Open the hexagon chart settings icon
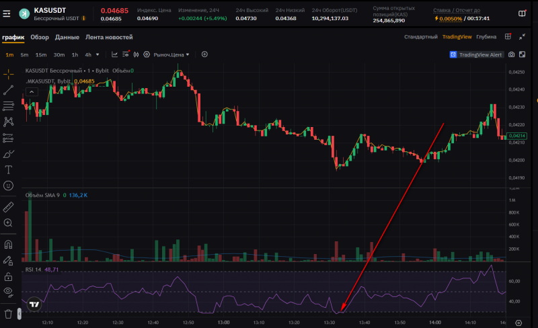The height and width of the screenshot is (328, 538). coord(147,54)
